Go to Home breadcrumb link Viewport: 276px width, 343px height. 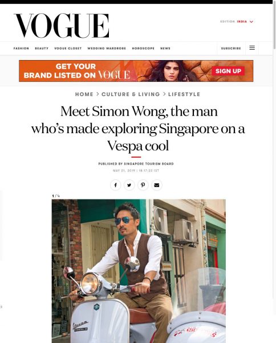click(x=84, y=94)
